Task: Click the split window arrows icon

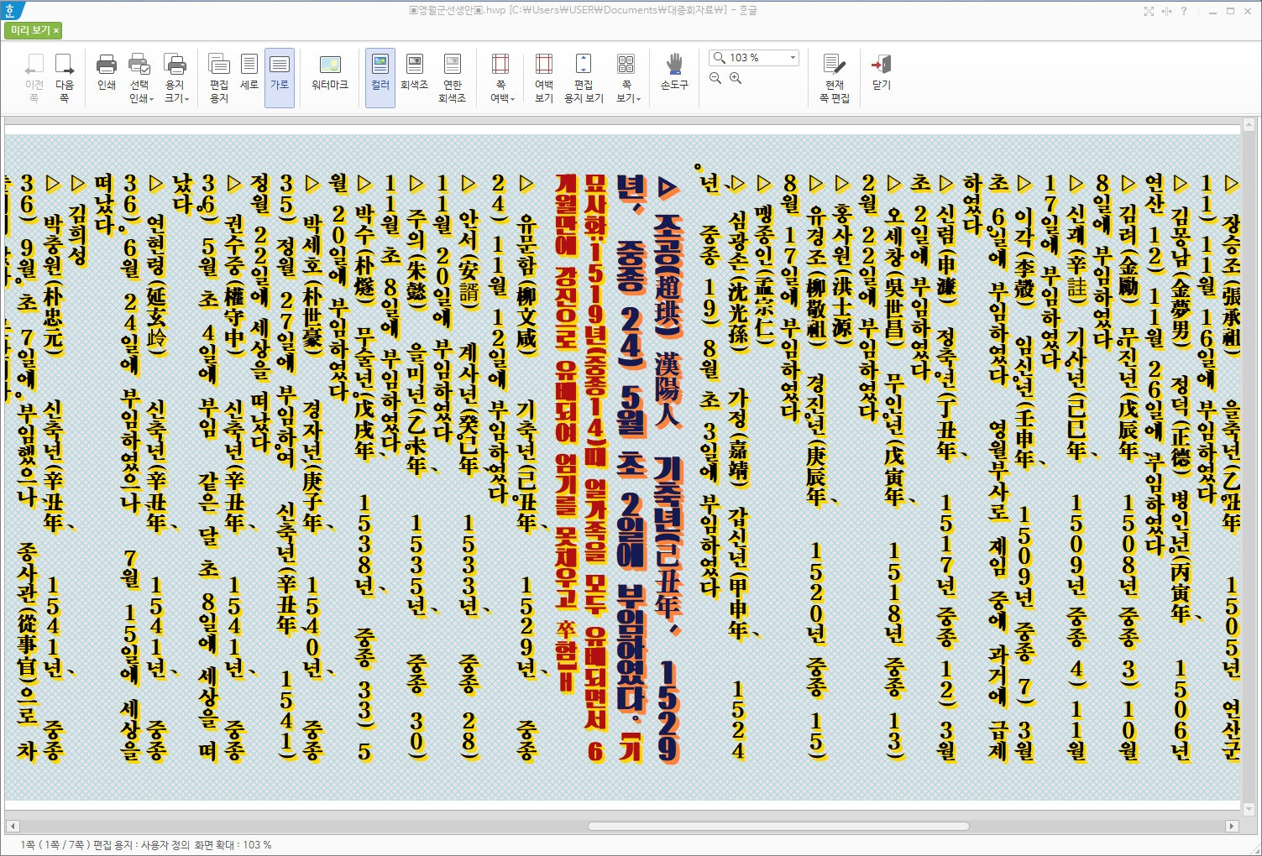Action: (1166, 11)
